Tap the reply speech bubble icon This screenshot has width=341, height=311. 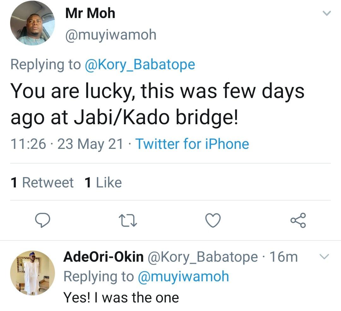point(43,220)
